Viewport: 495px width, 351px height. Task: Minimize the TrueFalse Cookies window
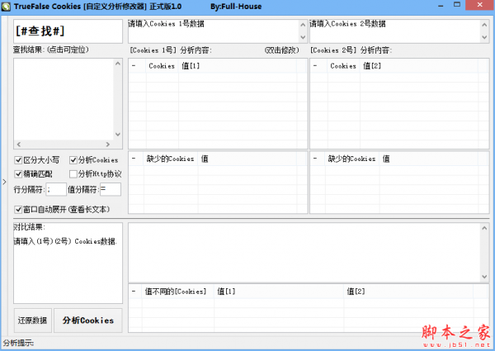click(441, 6)
